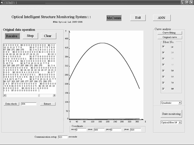Expand the Quadratic fitting type dropdown
Image resolution: width=194 pixels, height=145 pixels.
pyautogui.click(x=180, y=103)
